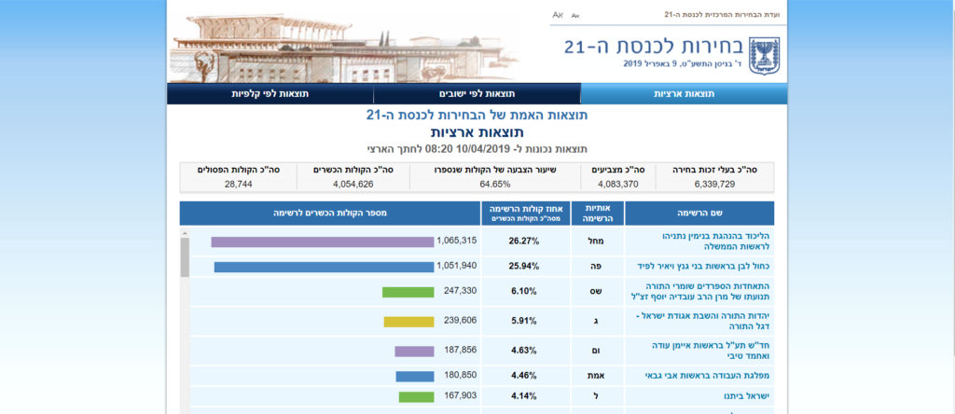Select the vote count 1,051,940
This screenshot has width=955, height=414.
pos(457,266)
